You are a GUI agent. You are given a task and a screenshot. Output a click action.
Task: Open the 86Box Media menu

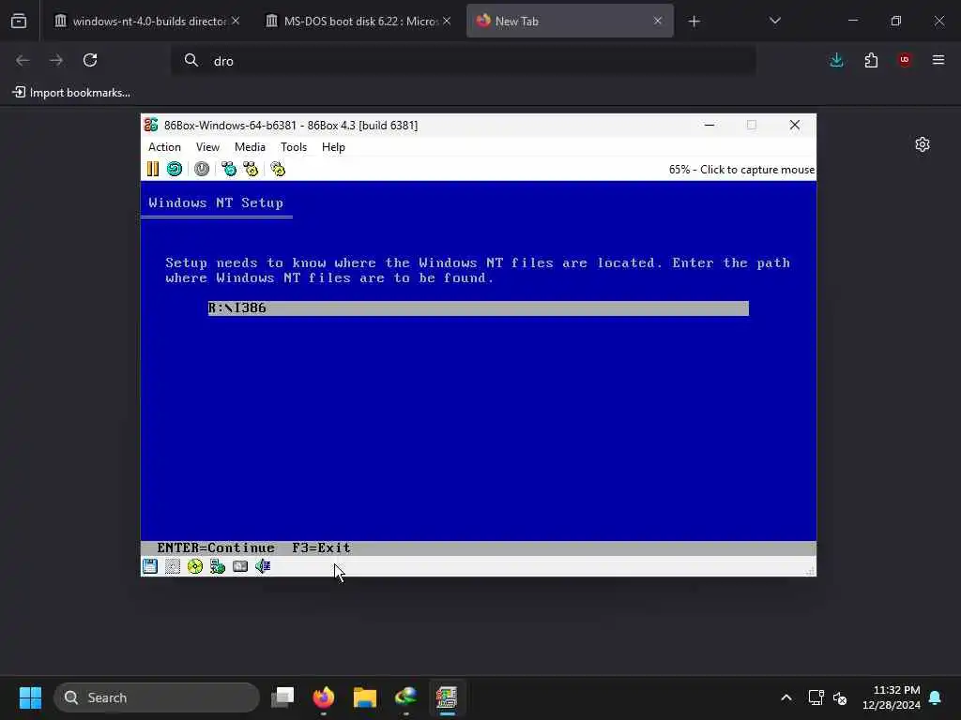(x=250, y=147)
